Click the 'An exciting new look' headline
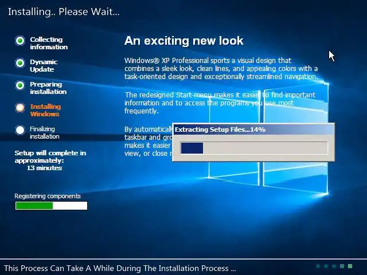 point(183,41)
